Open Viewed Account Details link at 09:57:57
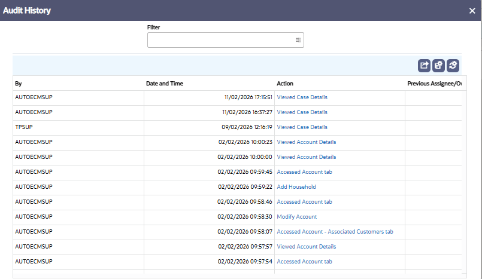Image resolution: width=482 pixels, height=279 pixels. click(307, 247)
